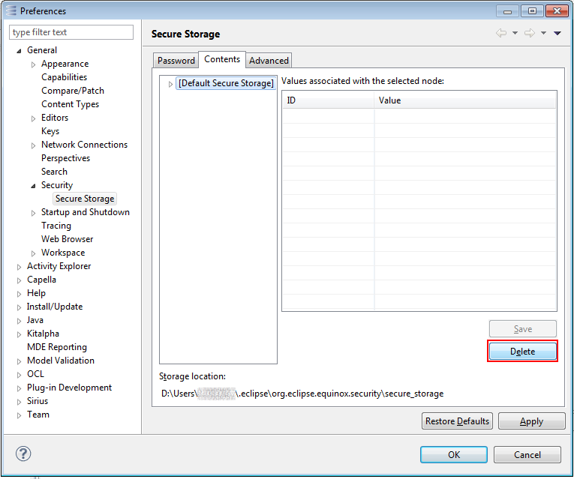The width and height of the screenshot is (574, 479).
Task: Open the view menu triangle in header
Action: click(557, 33)
